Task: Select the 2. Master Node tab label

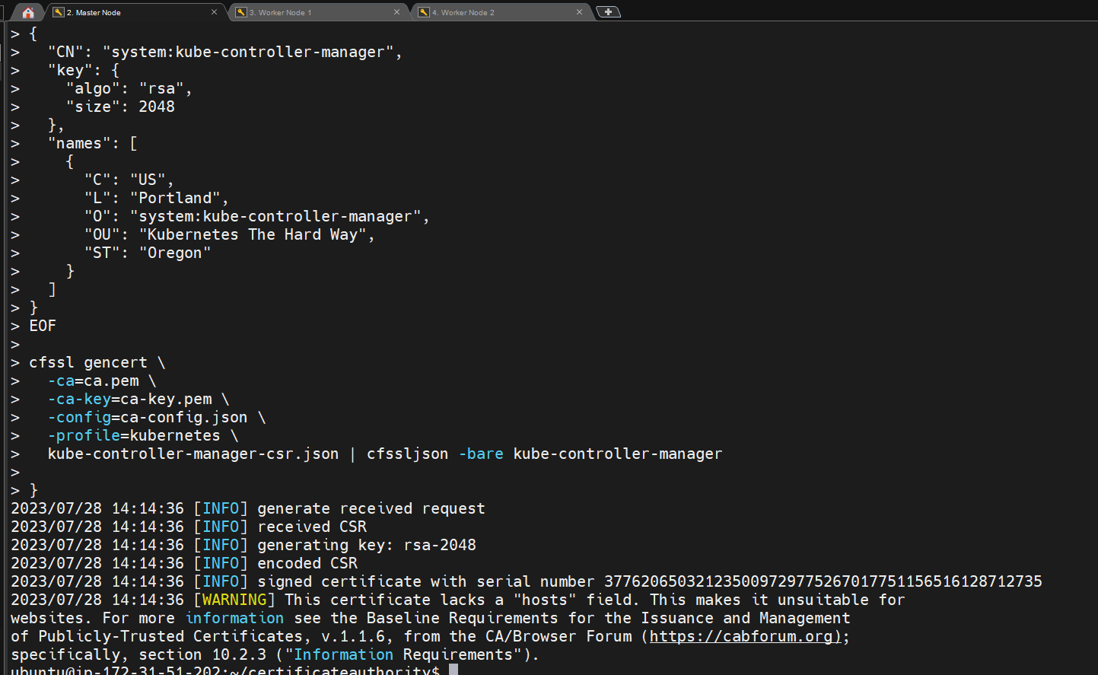Action: [x=94, y=12]
